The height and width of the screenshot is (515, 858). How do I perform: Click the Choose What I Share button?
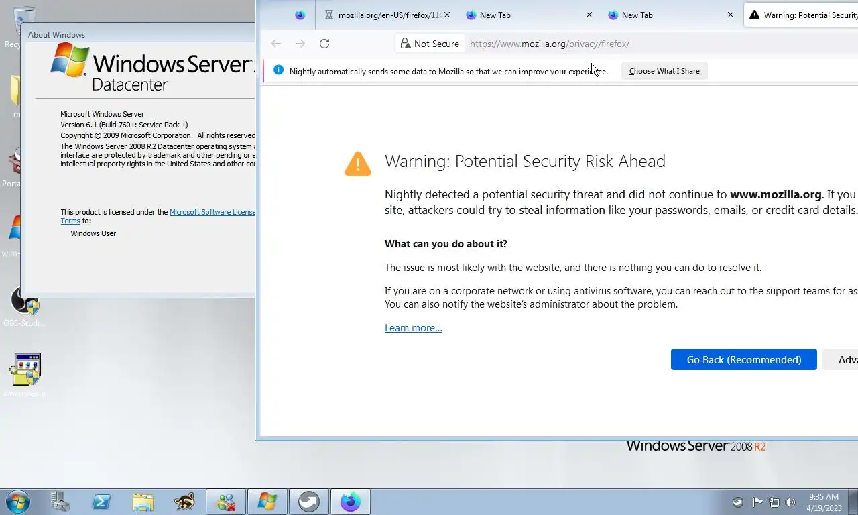(664, 71)
